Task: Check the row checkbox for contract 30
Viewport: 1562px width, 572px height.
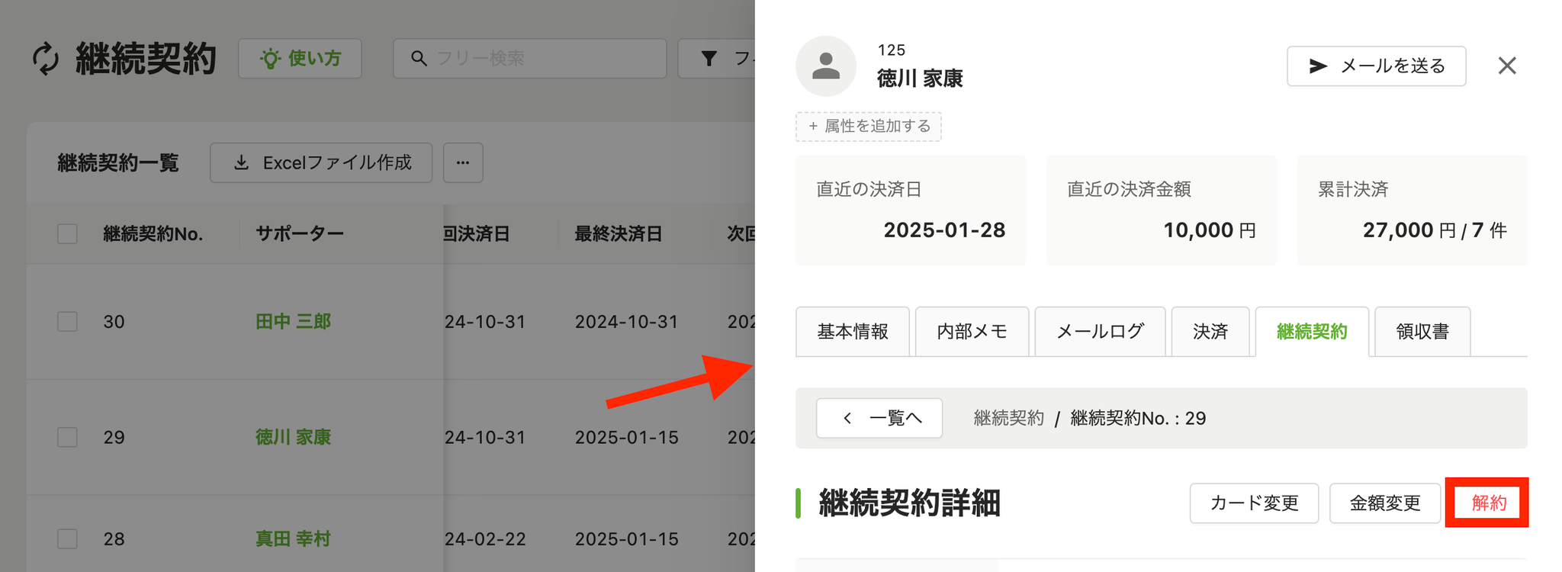Action: click(x=68, y=321)
